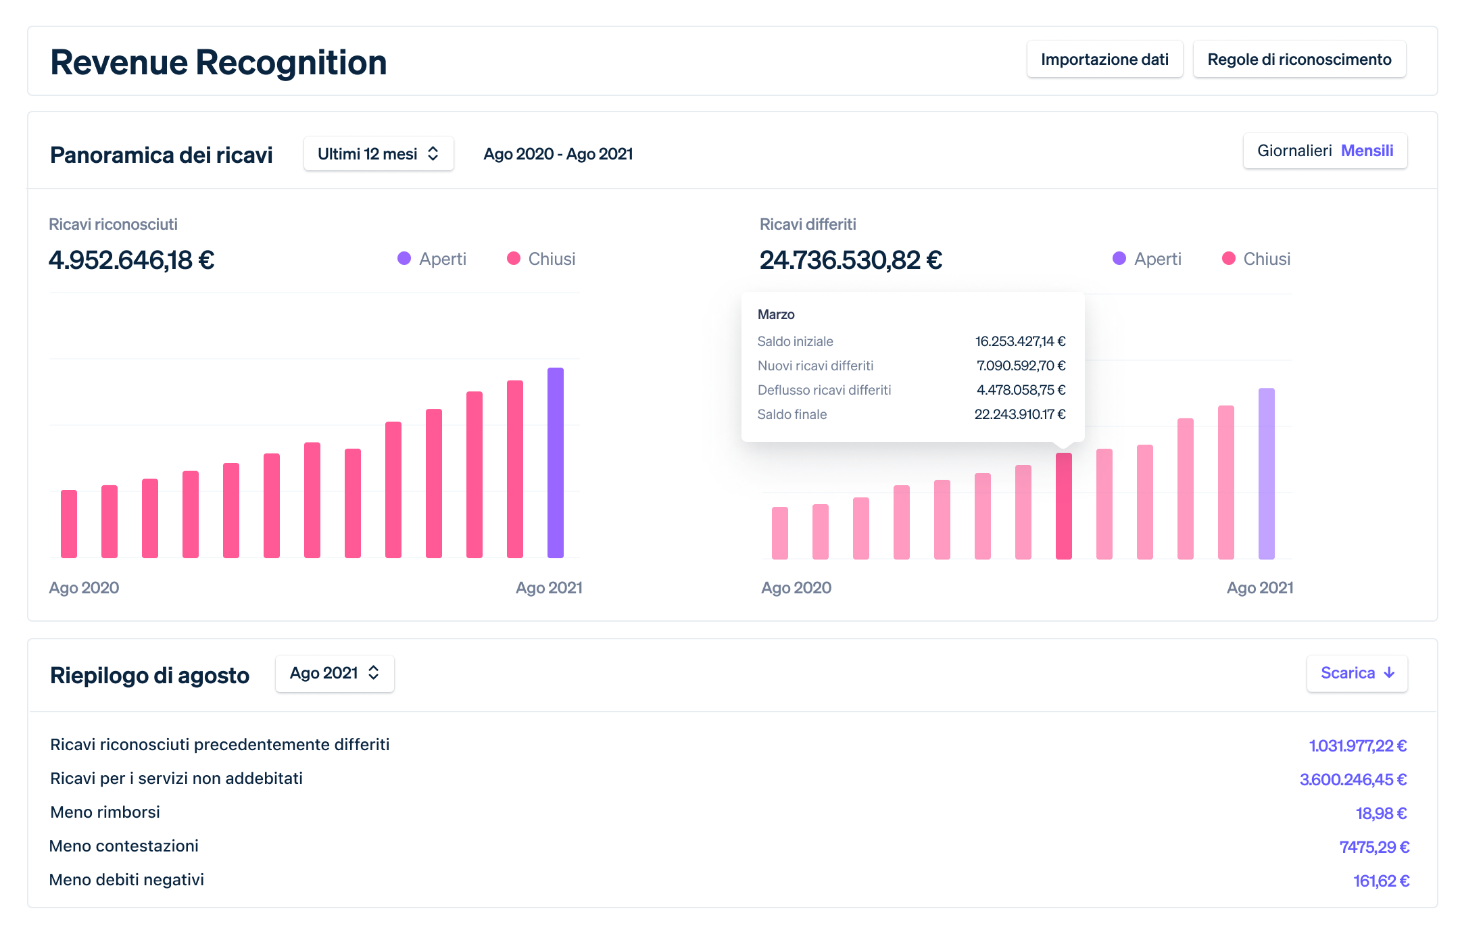Click the 'Saldo finale' value 22.243.910.17 €

point(1019,414)
